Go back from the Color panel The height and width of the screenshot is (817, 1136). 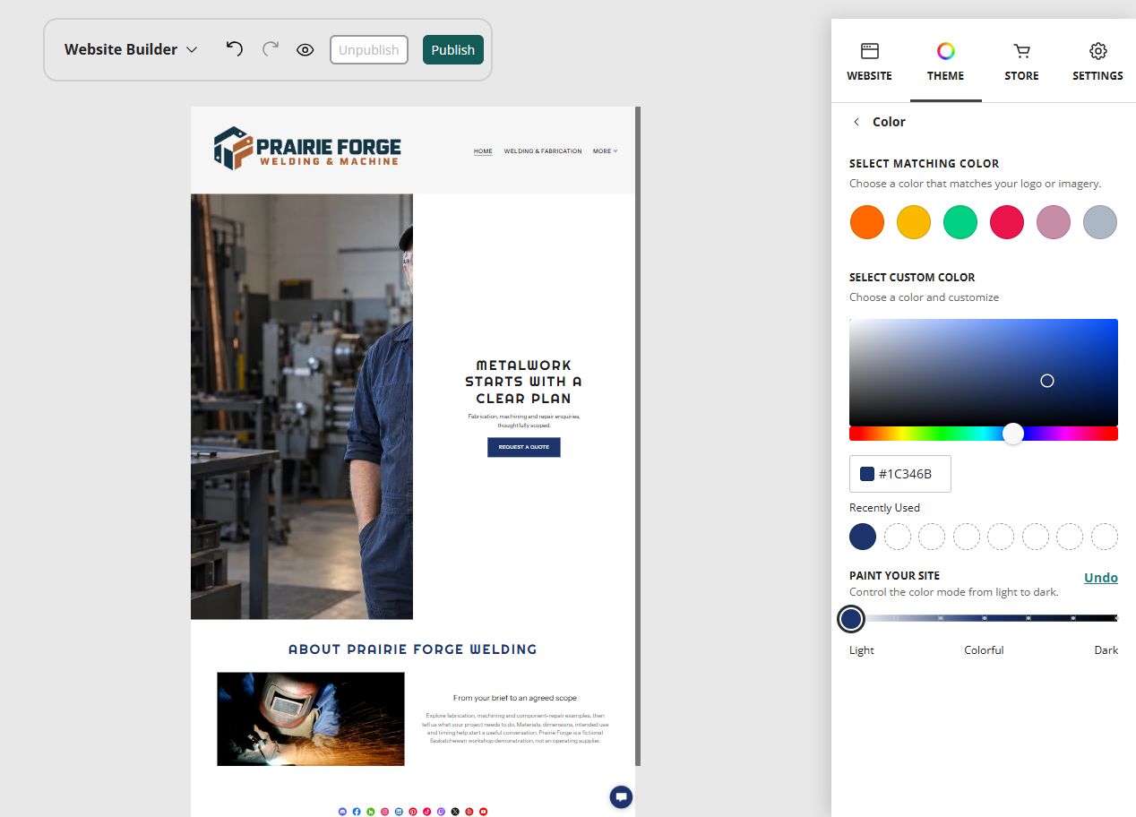coord(856,122)
